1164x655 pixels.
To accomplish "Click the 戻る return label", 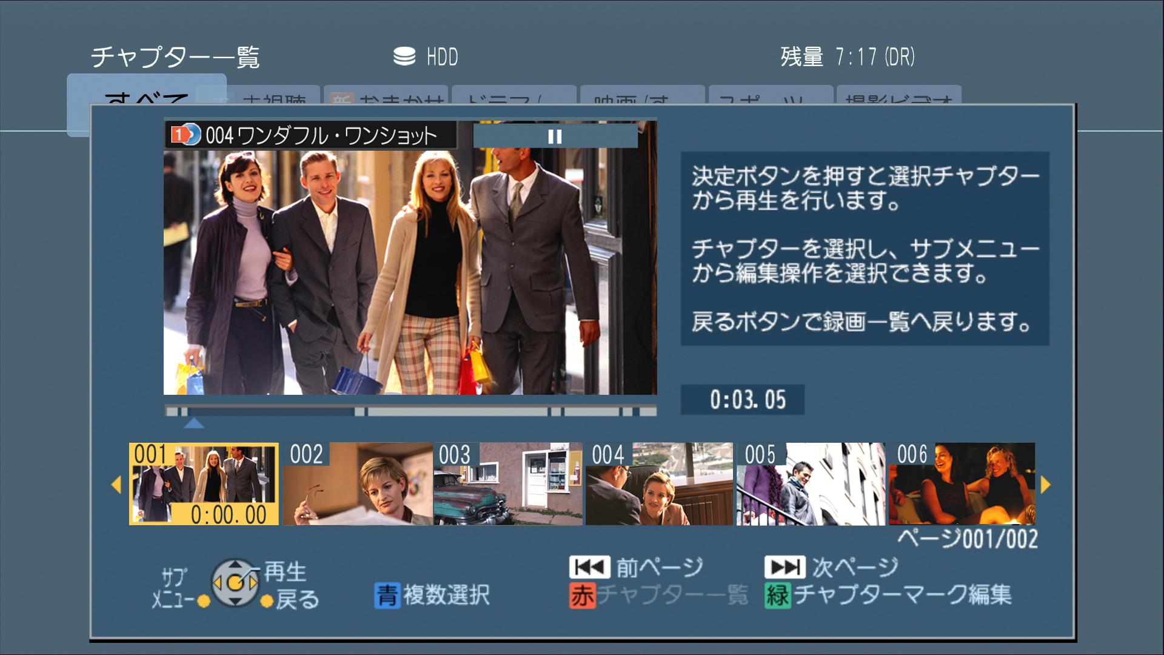I will (297, 600).
